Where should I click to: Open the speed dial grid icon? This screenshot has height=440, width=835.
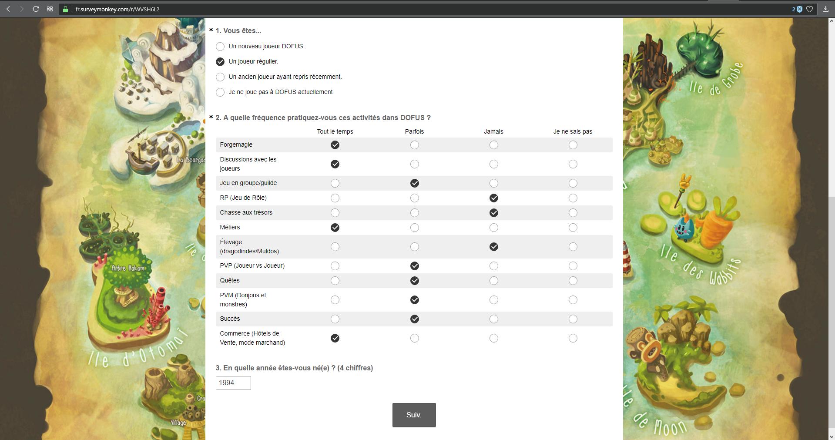pyautogui.click(x=50, y=9)
